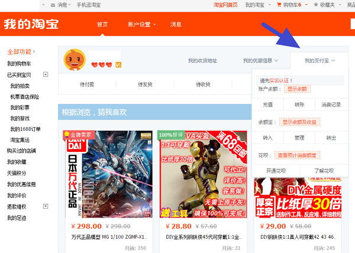Expand the 我的优惠信息 dropdown in profile header

click(x=260, y=61)
